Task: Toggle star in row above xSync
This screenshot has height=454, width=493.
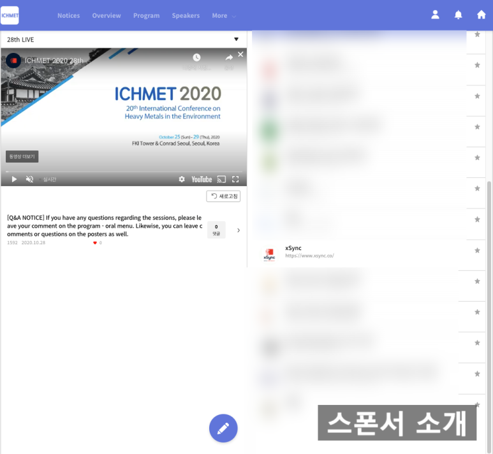Action: point(477,219)
